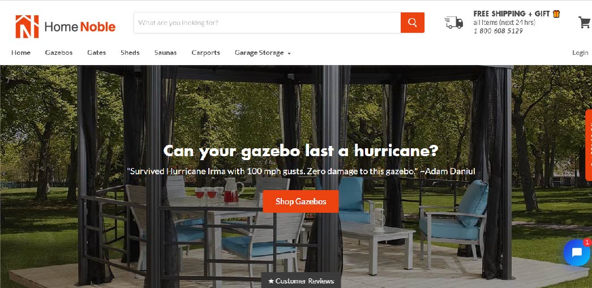Focus the 'What are you looking for?' search field
The image size is (592, 288).
[x=267, y=23]
